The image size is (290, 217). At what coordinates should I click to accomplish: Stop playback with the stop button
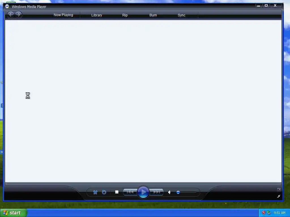pyautogui.click(x=117, y=192)
